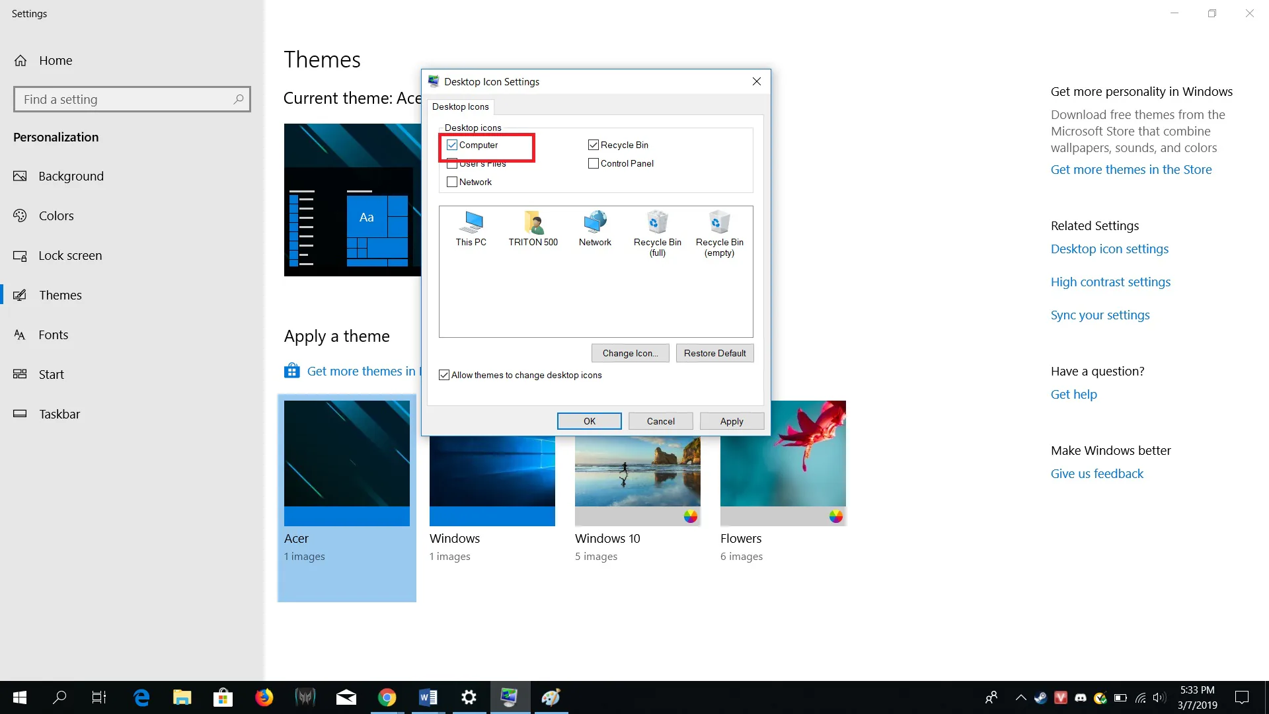The image size is (1269, 714).
Task: Click the volume icon in system tray
Action: click(1159, 697)
